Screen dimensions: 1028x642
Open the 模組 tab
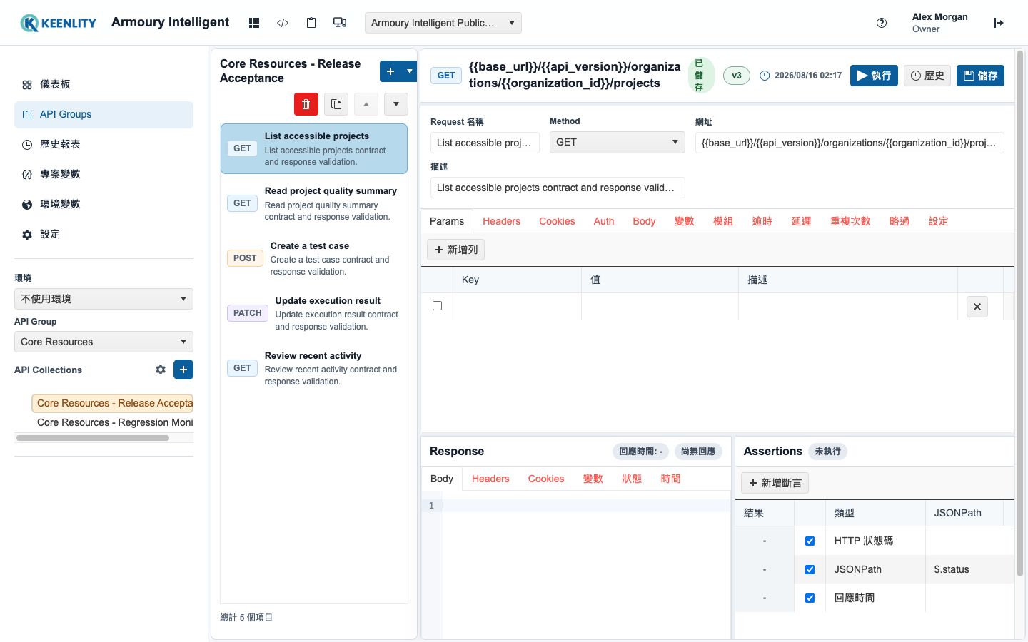(x=723, y=221)
